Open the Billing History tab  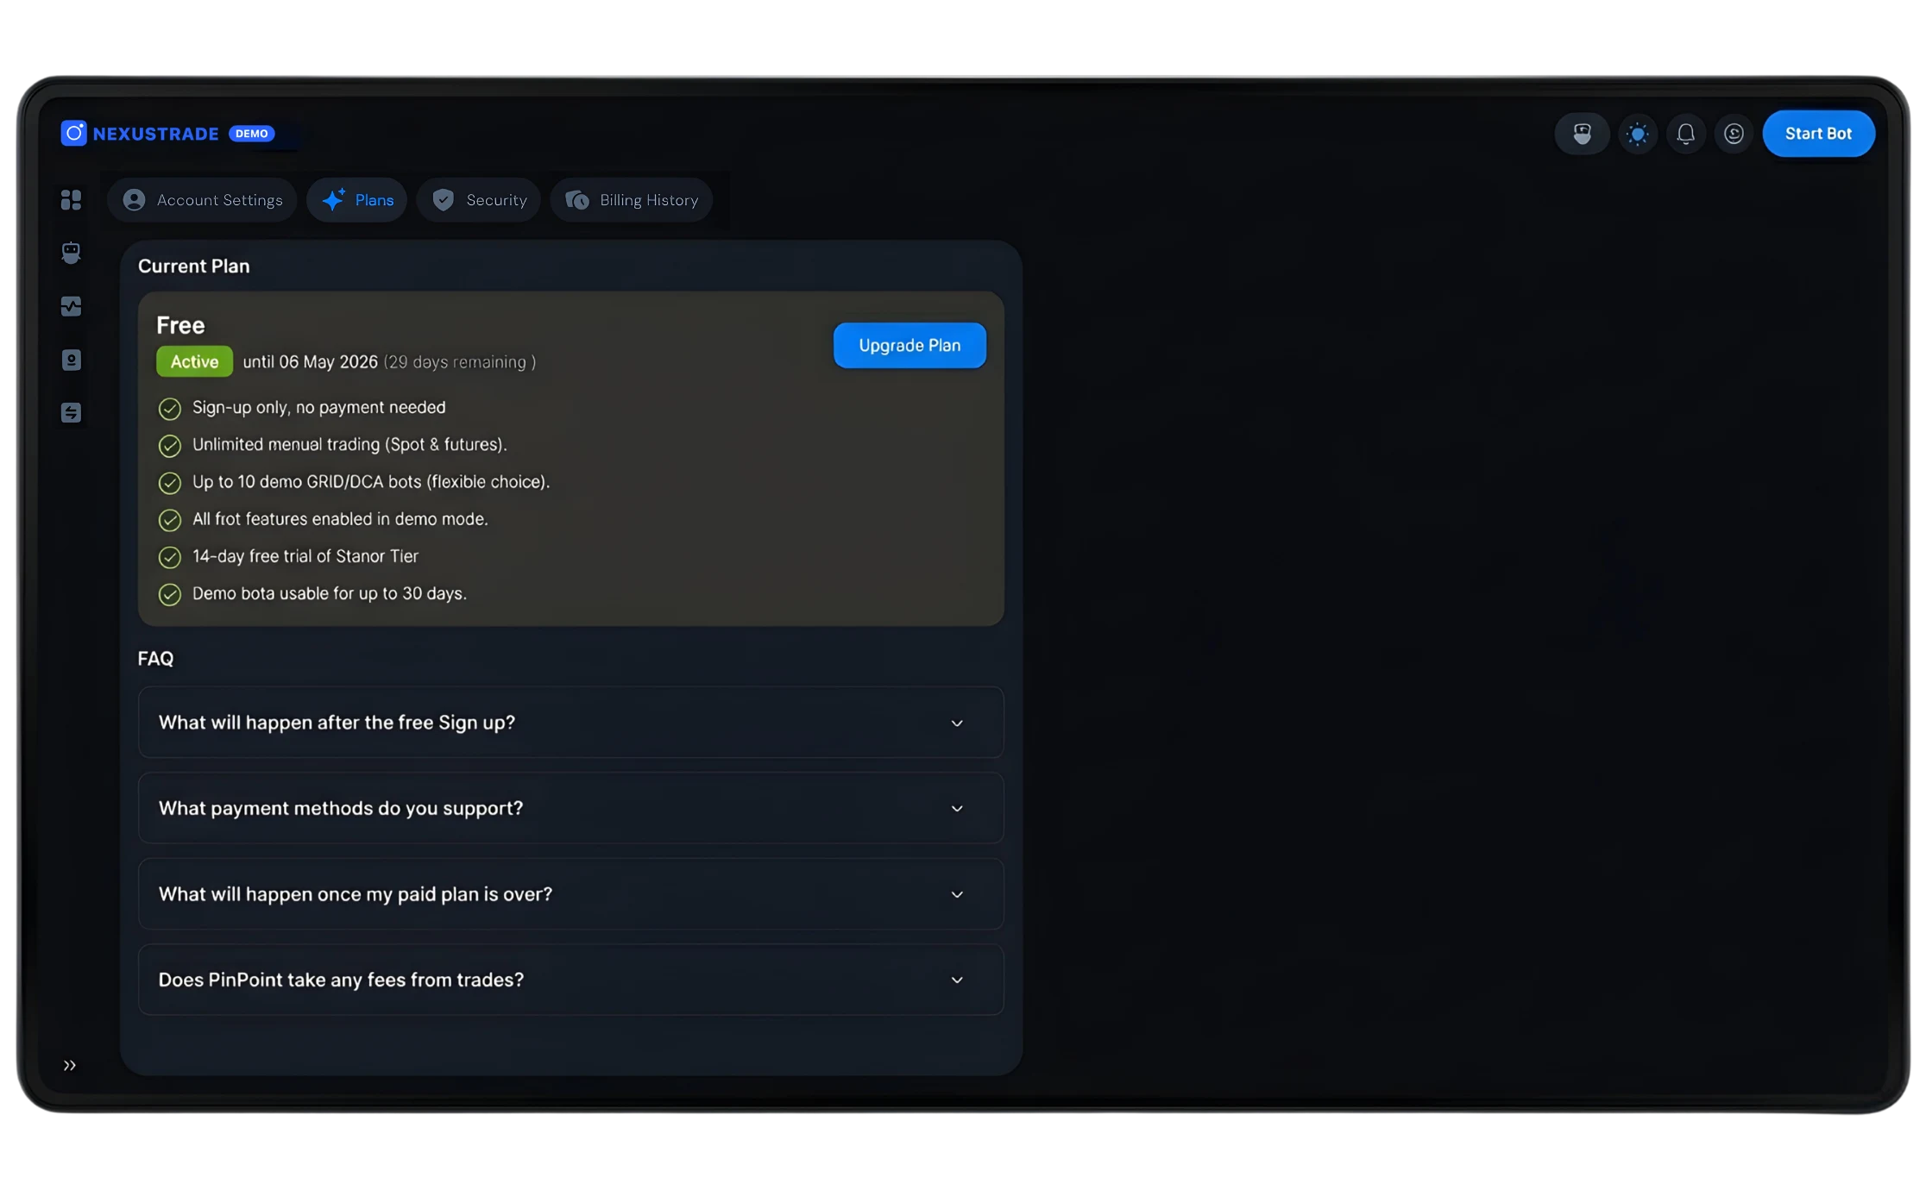point(632,200)
